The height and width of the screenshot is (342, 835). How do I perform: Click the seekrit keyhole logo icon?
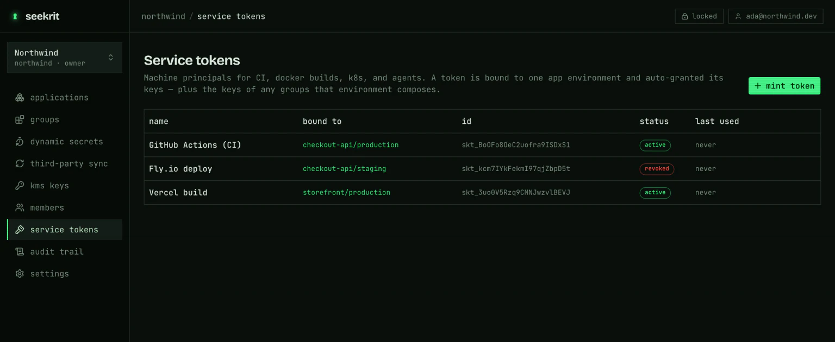click(15, 16)
